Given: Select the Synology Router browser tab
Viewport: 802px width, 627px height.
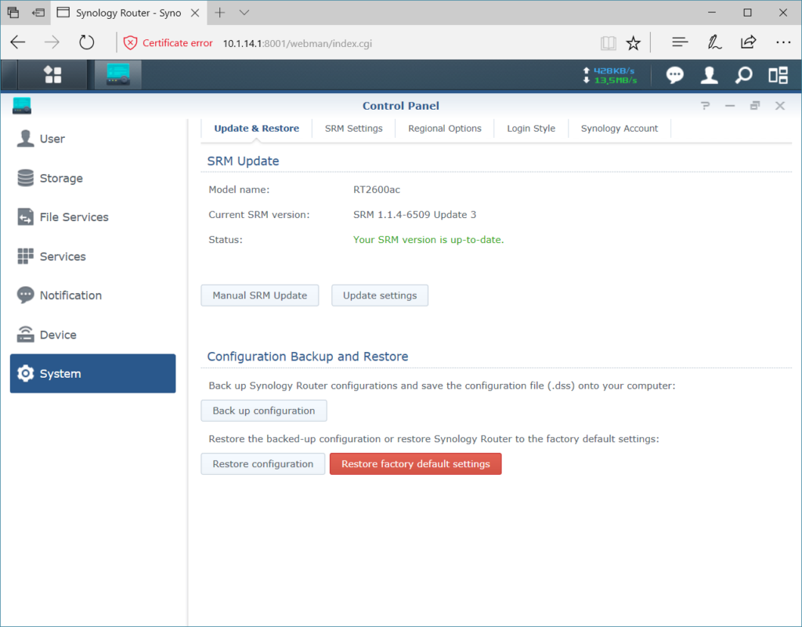Looking at the screenshot, I should [x=128, y=13].
